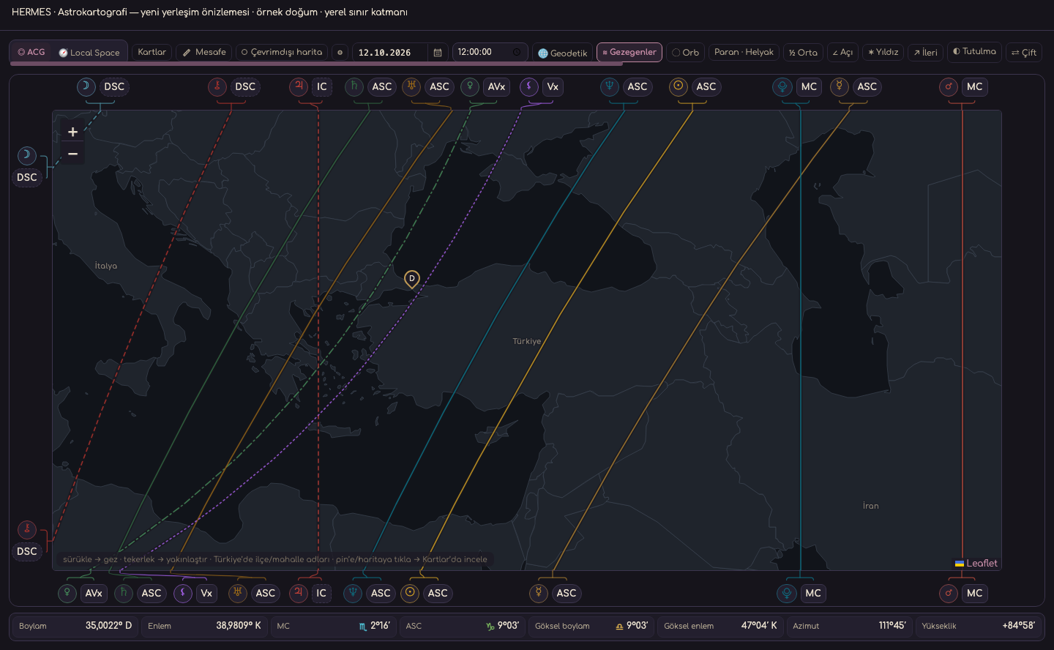The width and height of the screenshot is (1054, 650).
Task: Open the Orta orb size selector
Action: (x=803, y=53)
